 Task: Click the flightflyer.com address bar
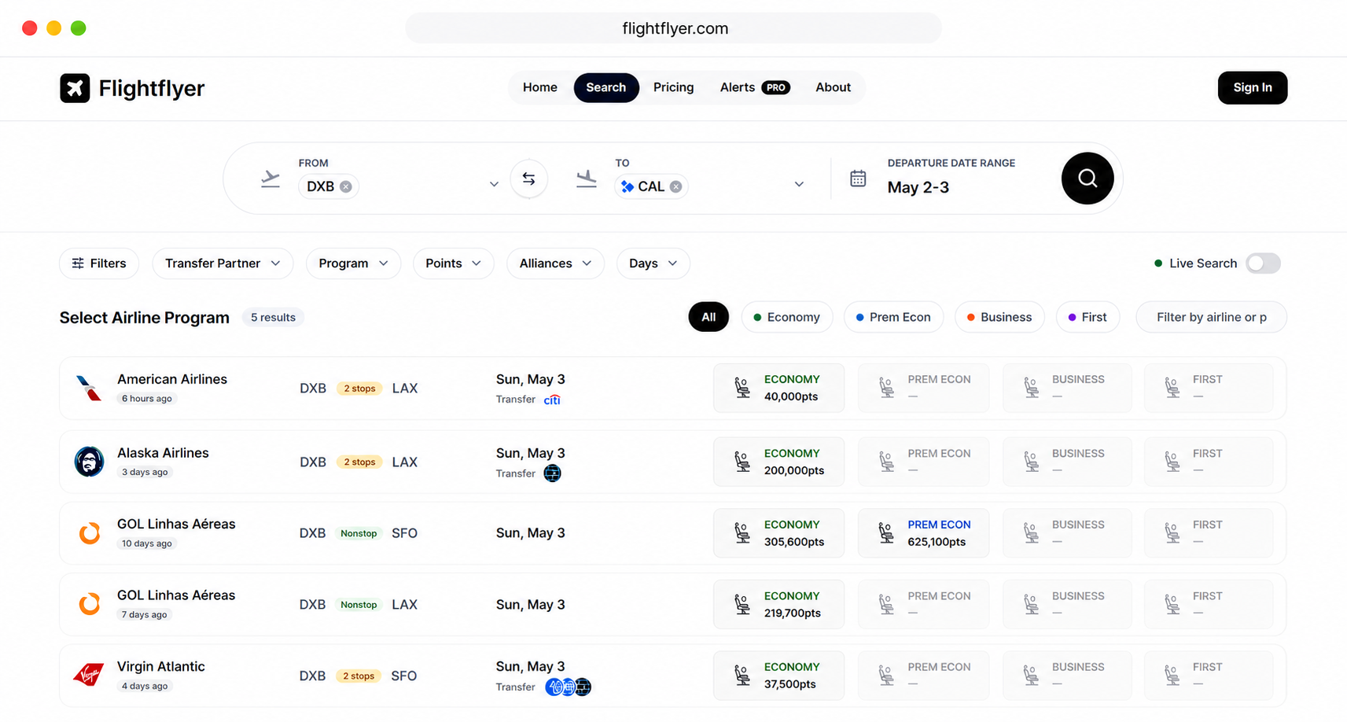[x=674, y=28]
